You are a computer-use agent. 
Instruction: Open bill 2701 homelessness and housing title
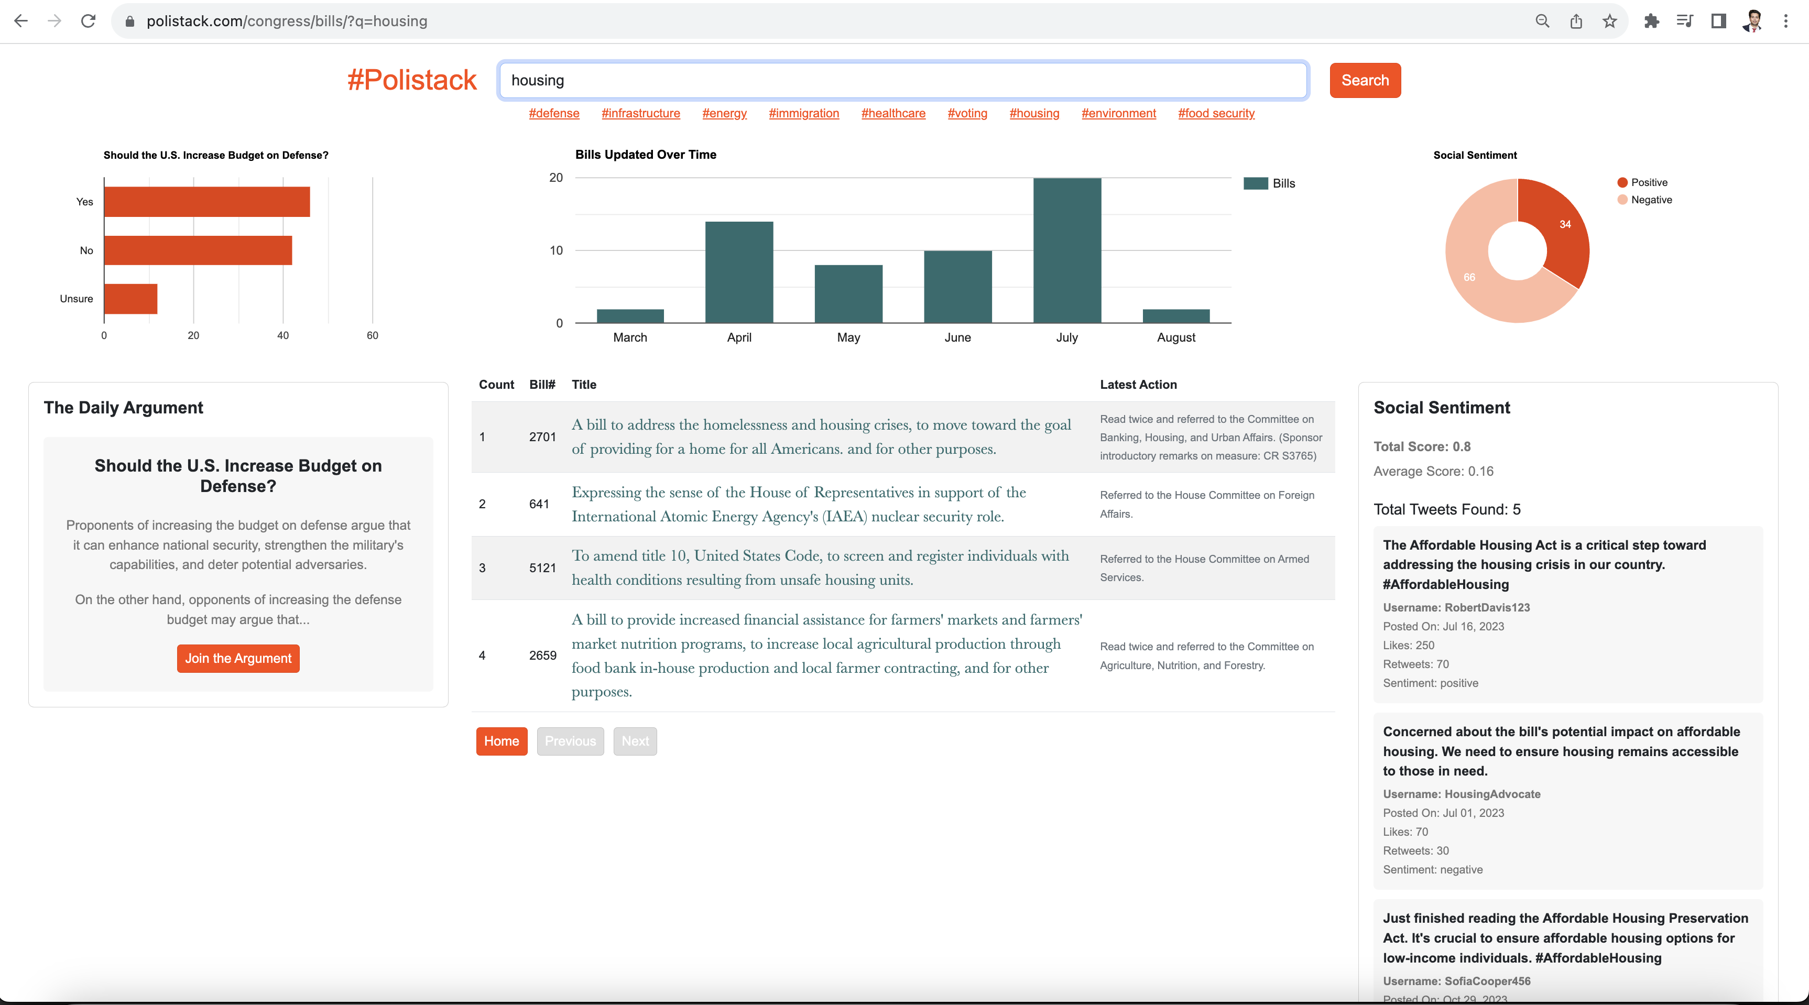click(x=821, y=436)
